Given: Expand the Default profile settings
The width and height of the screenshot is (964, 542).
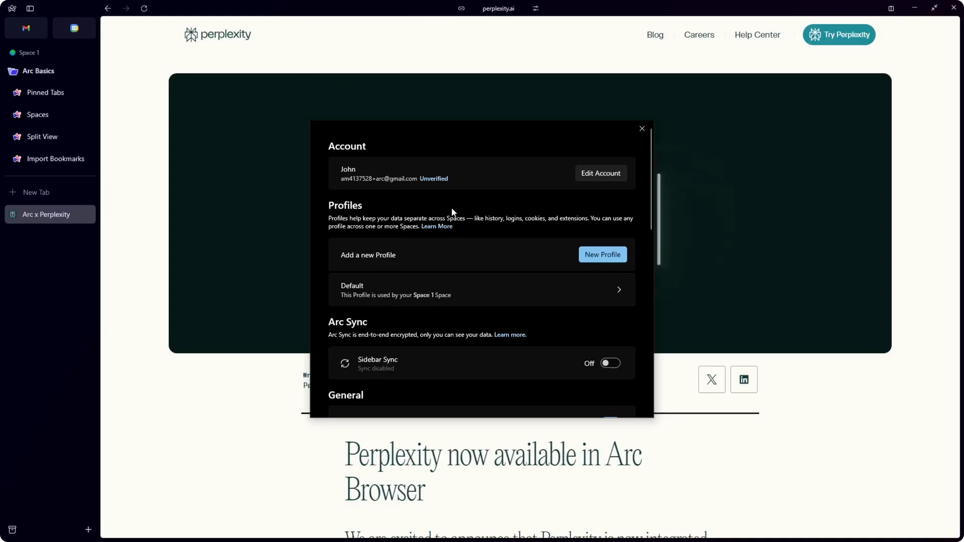Looking at the screenshot, I should pyautogui.click(x=619, y=290).
